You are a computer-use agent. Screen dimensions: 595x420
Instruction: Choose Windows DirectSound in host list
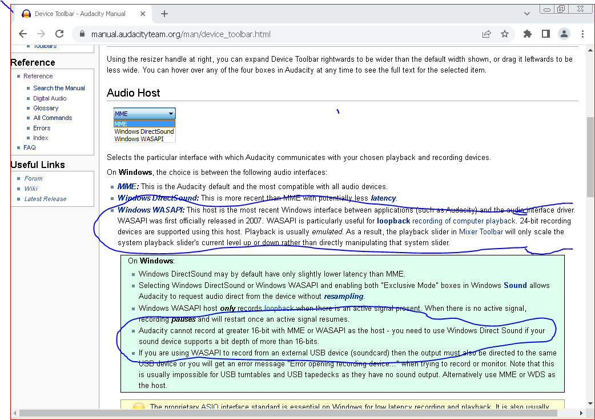pos(144,131)
